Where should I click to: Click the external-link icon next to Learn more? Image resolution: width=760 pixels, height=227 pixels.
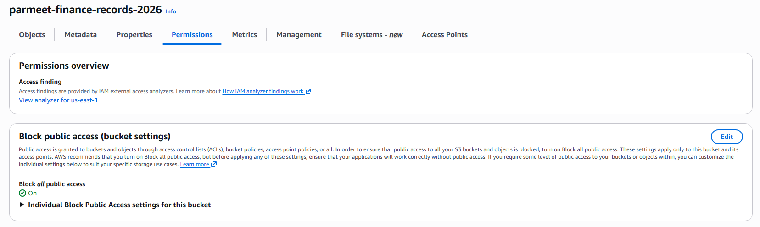pyautogui.click(x=214, y=164)
